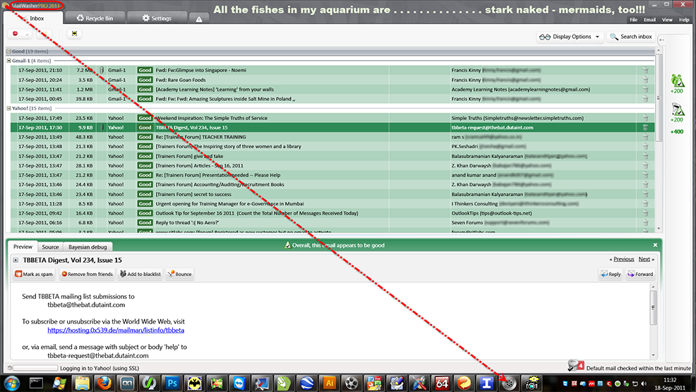696x392 pixels.
Task: Click the login progress bar in status bar
Action: click(x=35, y=368)
